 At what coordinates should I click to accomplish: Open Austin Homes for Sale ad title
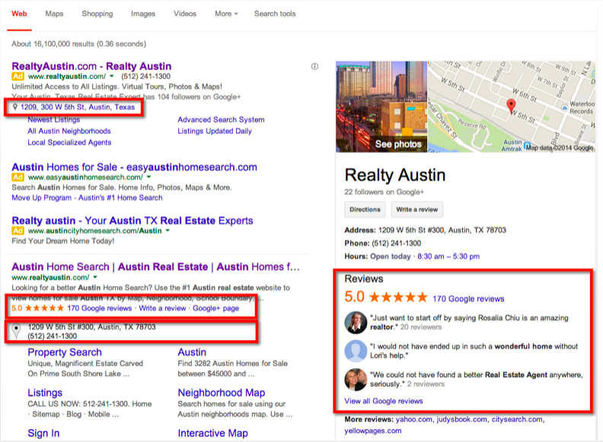coord(134,167)
